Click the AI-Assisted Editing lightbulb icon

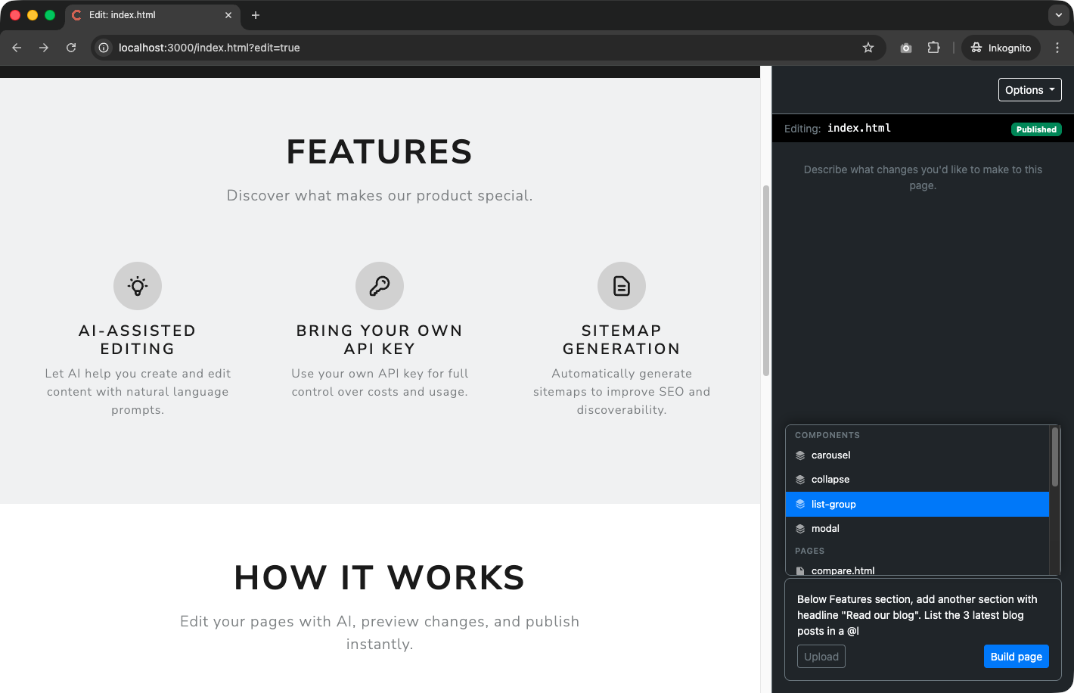click(x=137, y=286)
